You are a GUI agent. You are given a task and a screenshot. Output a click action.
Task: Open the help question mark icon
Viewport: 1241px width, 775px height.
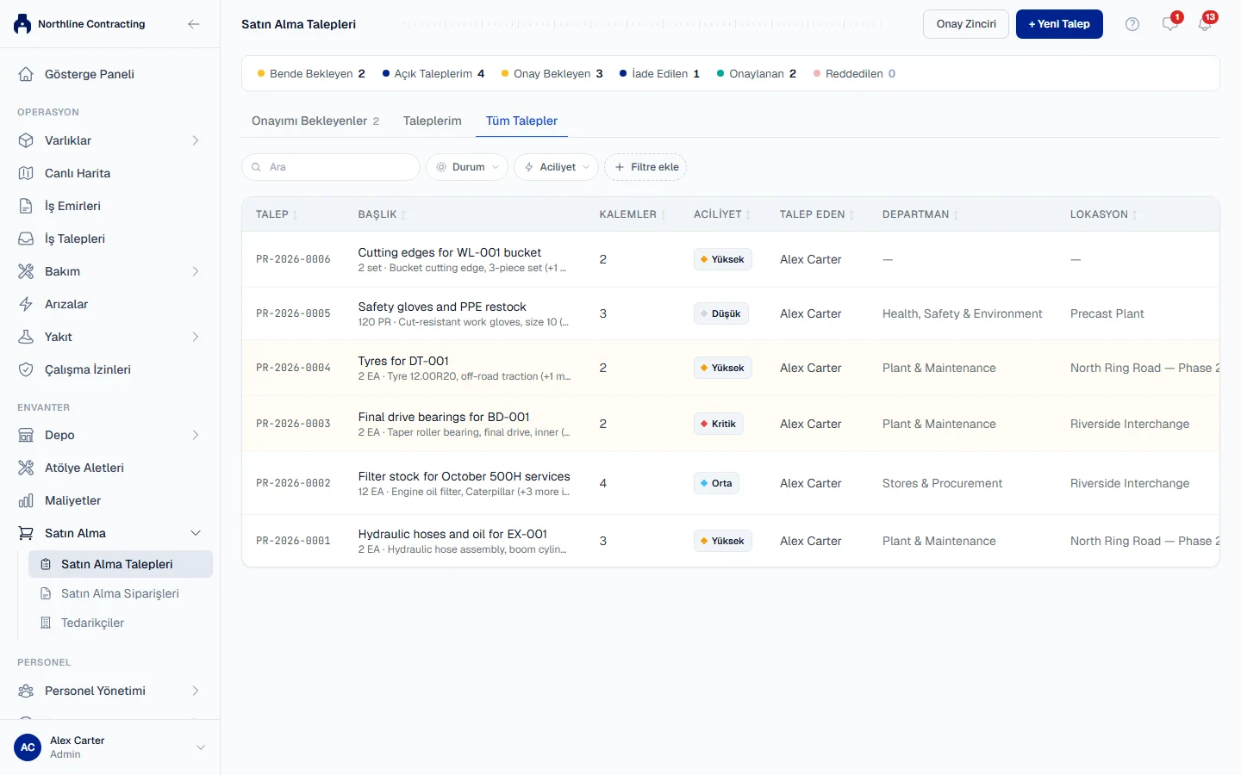pyautogui.click(x=1132, y=24)
